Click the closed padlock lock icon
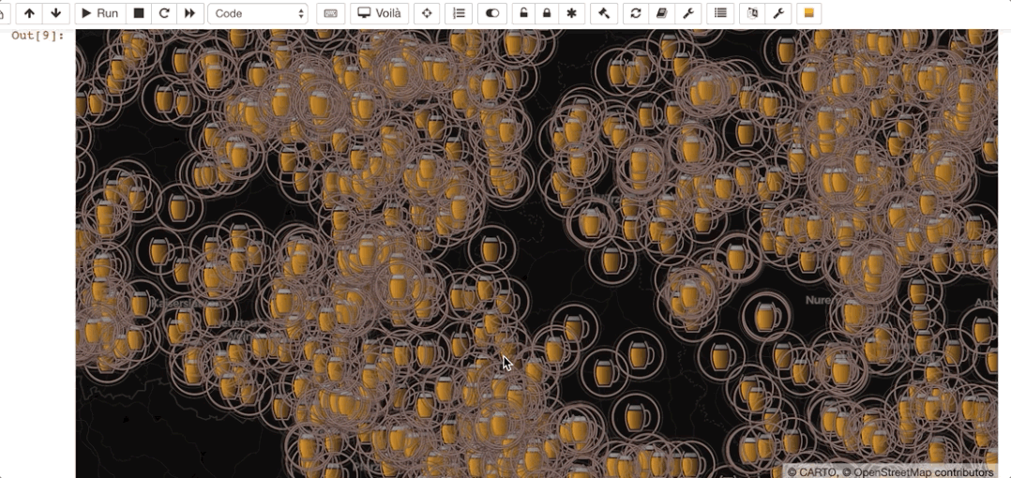The width and height of the screenshot is (1011, 478). tap(548, 13)
